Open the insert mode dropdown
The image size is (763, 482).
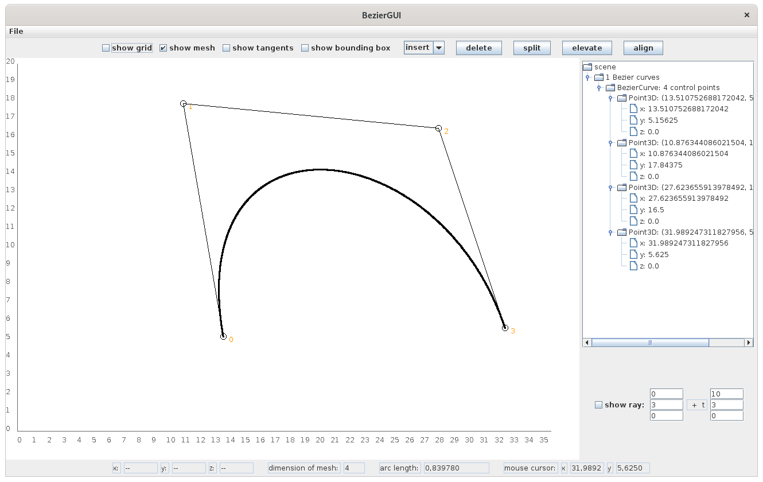439,48
